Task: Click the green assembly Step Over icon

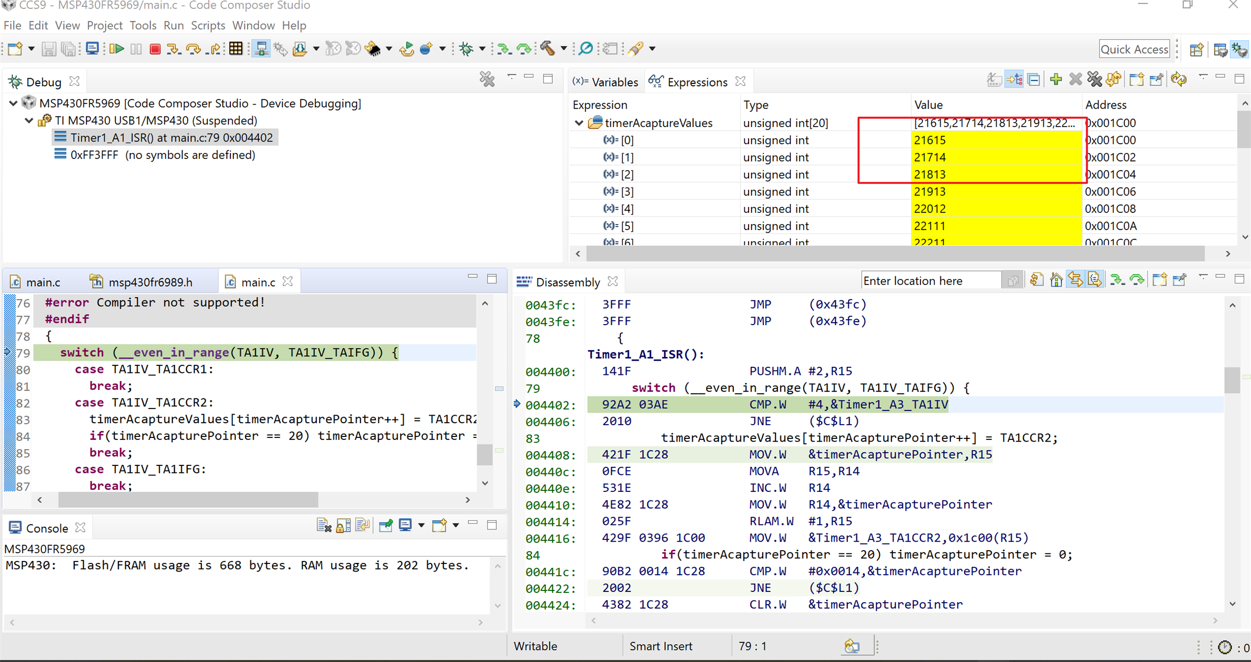Action: click(x=524, y=49)
